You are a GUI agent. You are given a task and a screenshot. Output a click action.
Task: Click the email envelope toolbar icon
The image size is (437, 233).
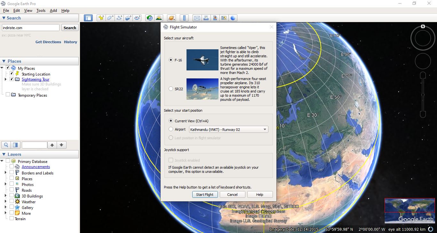pos(197,18)
